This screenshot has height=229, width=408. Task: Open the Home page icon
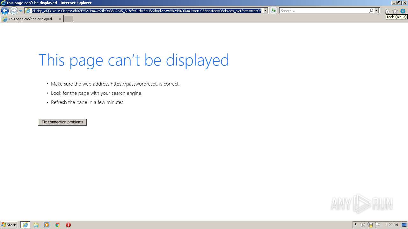387,11
